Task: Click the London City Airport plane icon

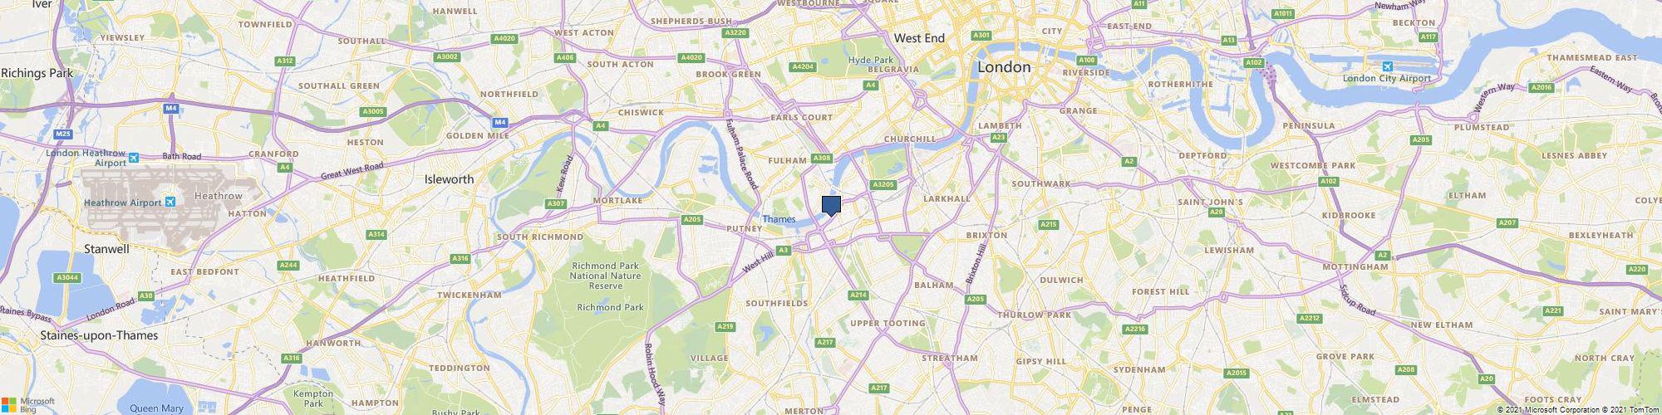Action: [1387, 66]
